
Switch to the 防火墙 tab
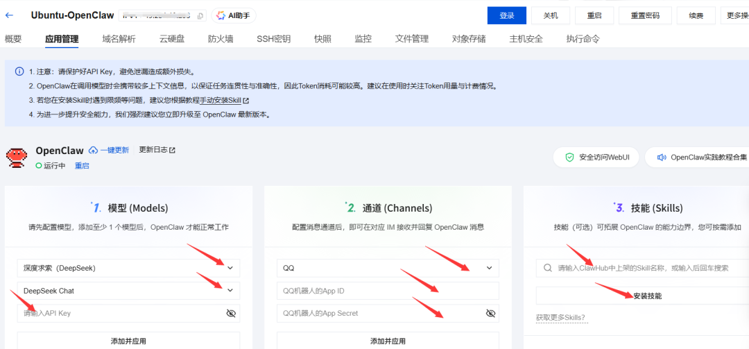click(x=221, y=40)
